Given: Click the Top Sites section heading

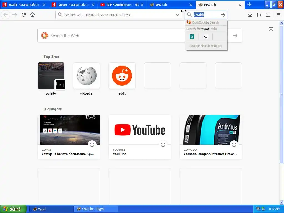Looking at the screenshot, I should (x=51, y=57).
